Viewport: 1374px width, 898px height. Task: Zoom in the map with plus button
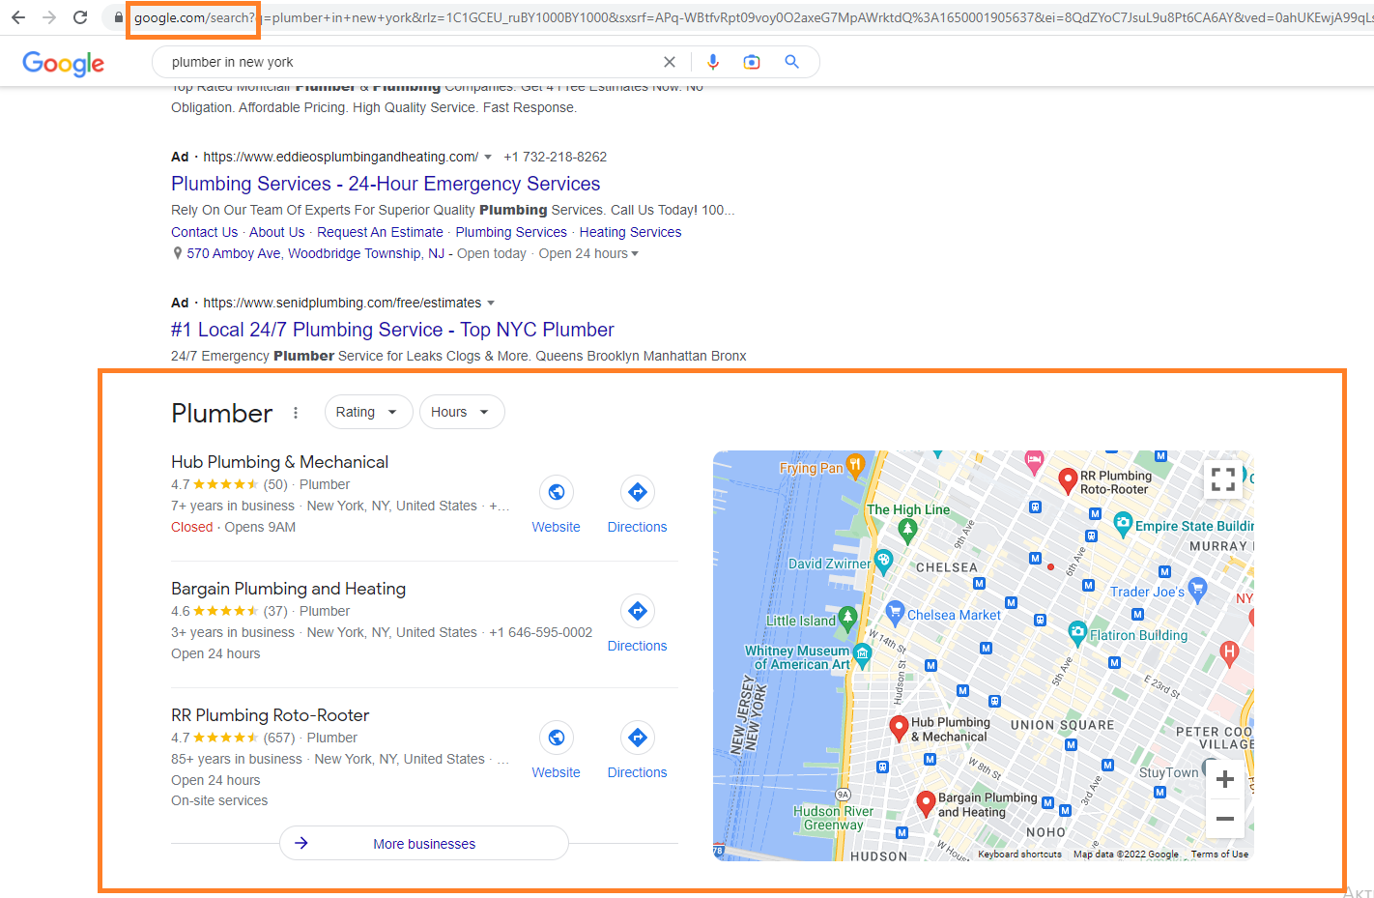tap(1225, 779)
